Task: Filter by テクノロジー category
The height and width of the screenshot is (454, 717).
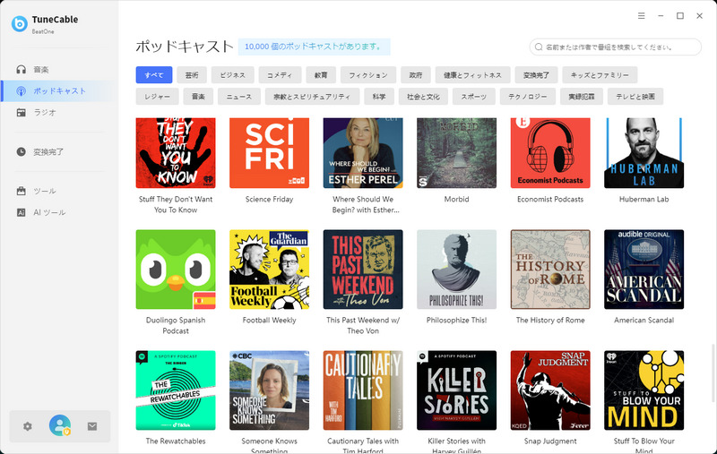Action: click(528, 97)
